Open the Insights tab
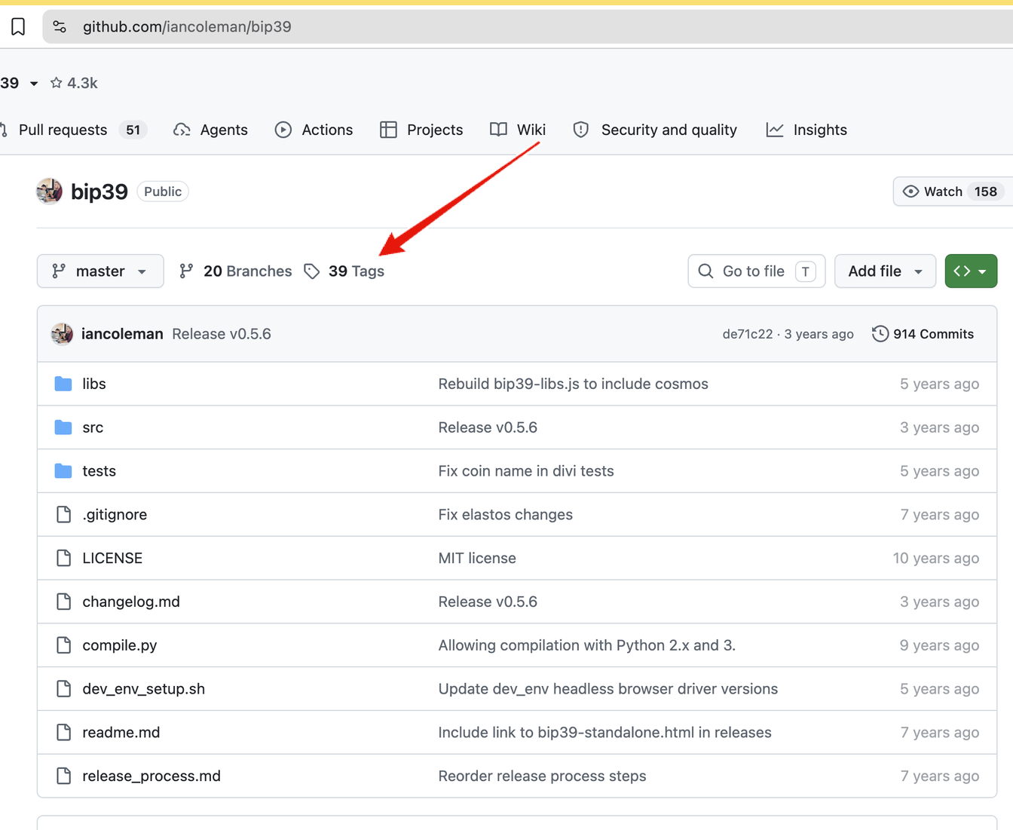 tap(806, 130)
